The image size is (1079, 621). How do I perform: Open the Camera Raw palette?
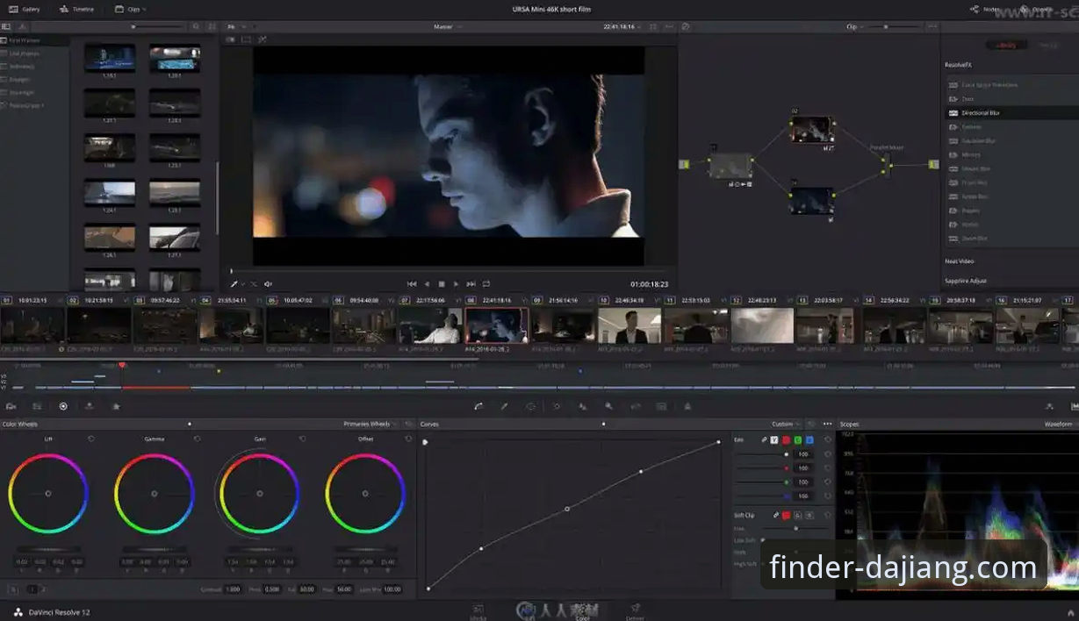(x=11, y=406)
